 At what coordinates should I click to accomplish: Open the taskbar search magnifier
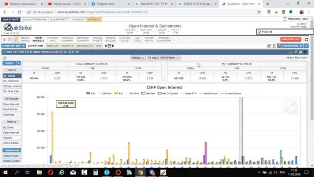point(17,173)
